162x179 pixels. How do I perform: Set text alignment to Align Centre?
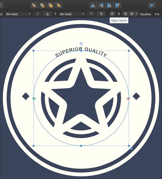(x=119, y=14)
